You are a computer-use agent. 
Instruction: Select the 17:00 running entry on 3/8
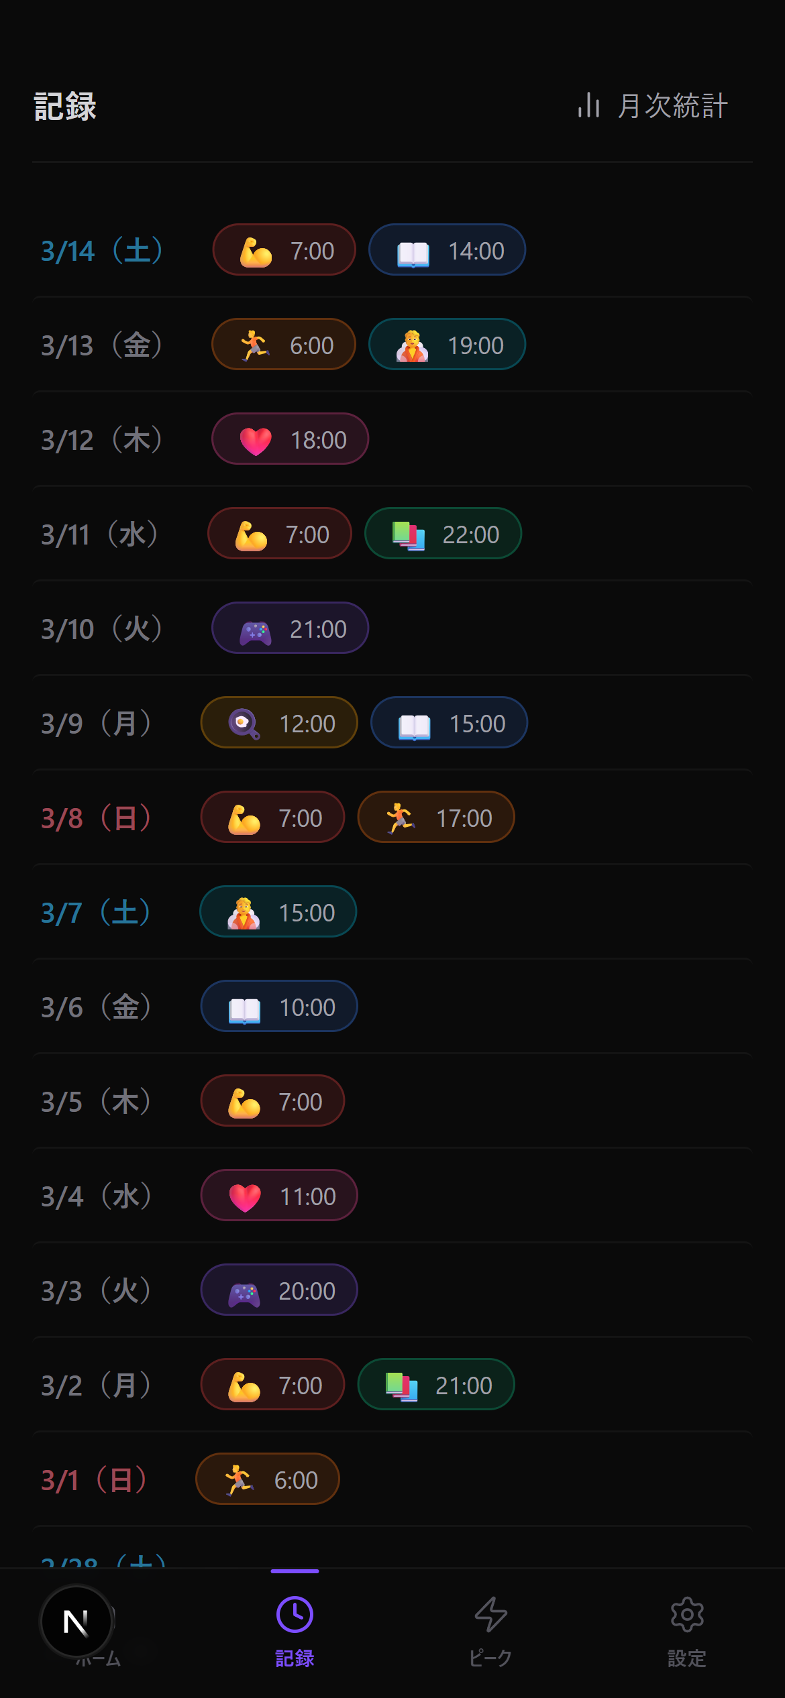point(436,817)
